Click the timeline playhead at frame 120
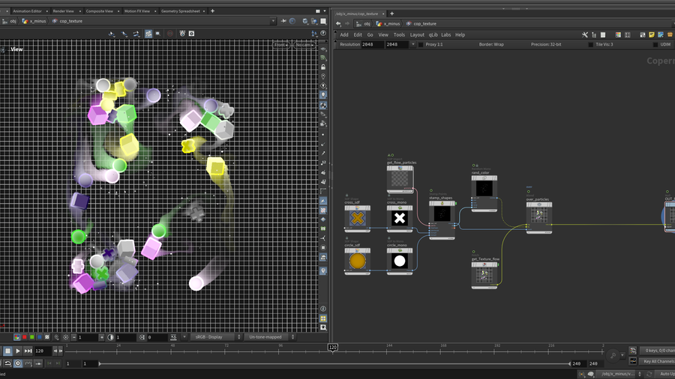 click(331, 347)
